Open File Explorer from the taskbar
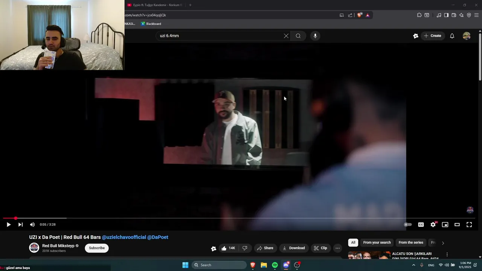The width and height of the screenshot is (482, 271). click(264, 265)
